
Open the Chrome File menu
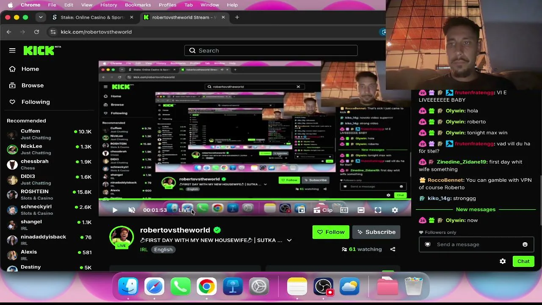pos(52,5)
